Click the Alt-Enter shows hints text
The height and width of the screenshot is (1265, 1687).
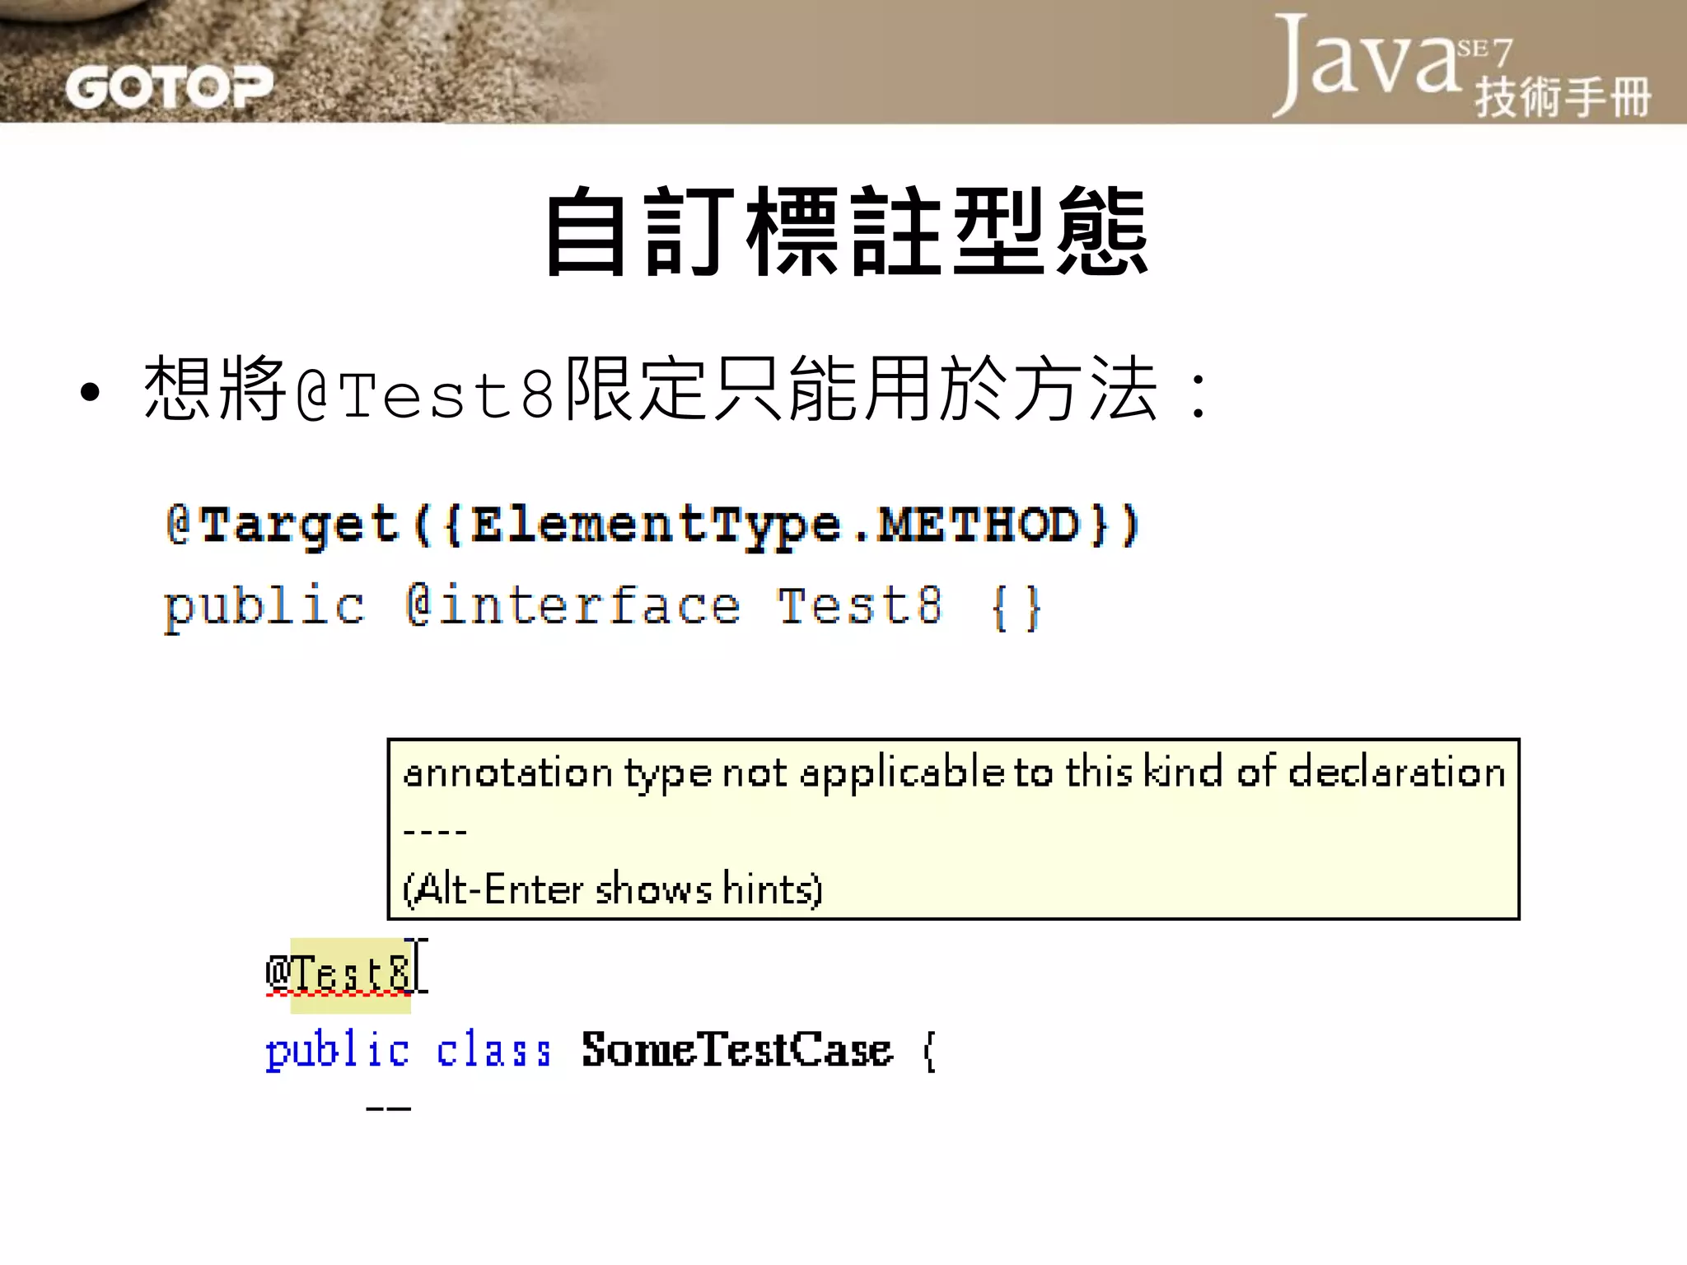click(x=612, y=889)
